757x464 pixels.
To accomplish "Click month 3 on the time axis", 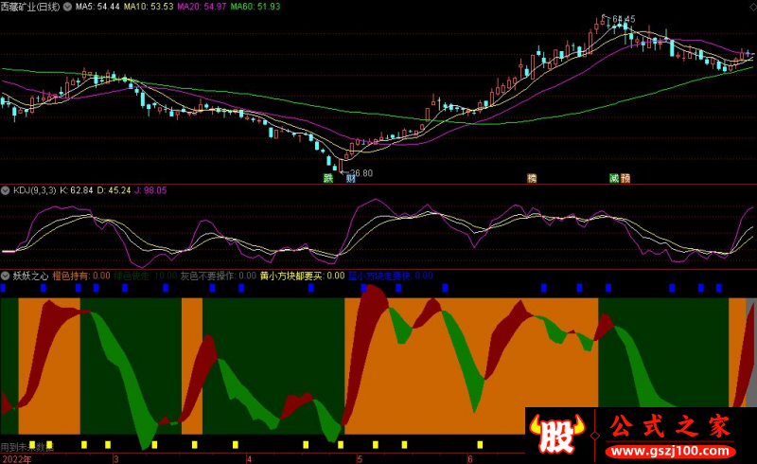I will pyautogui.click(x=115, y=458).
